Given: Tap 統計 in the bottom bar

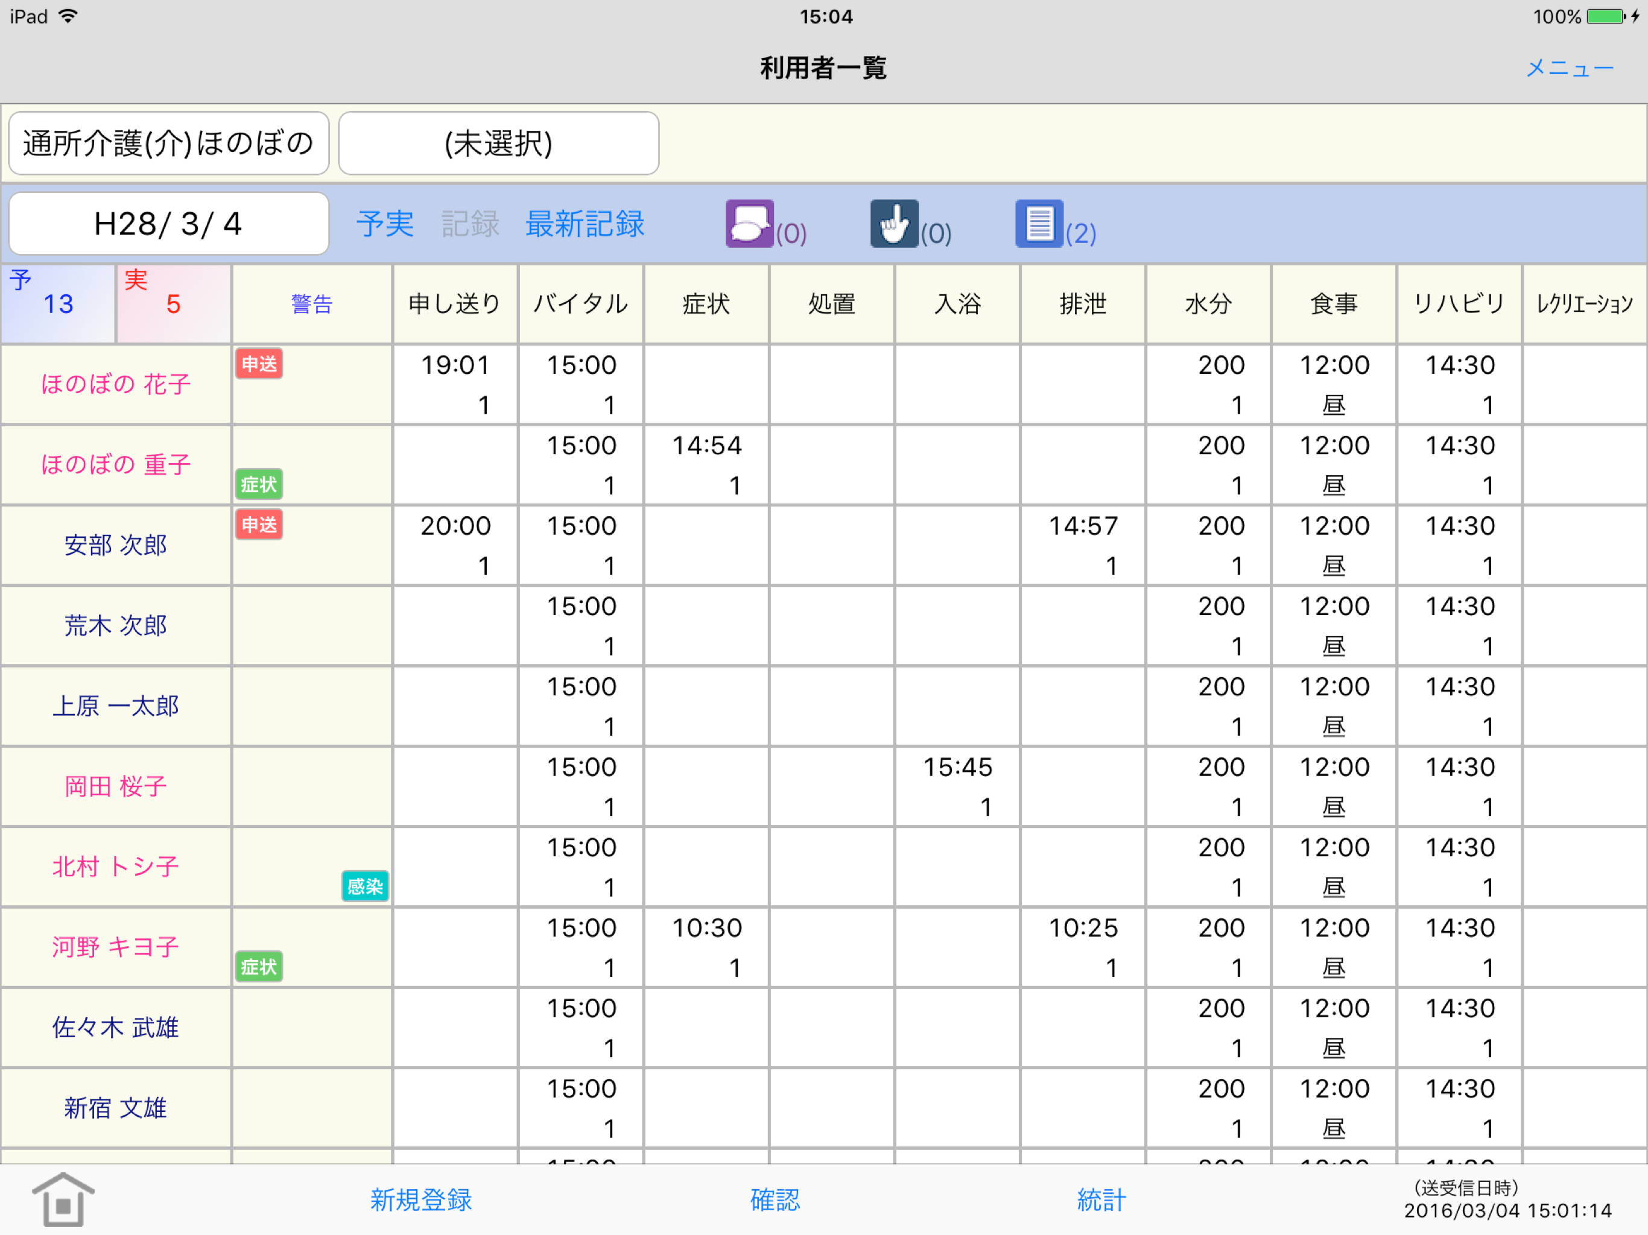Looking at the screenshot, I should [1102, 1200].
